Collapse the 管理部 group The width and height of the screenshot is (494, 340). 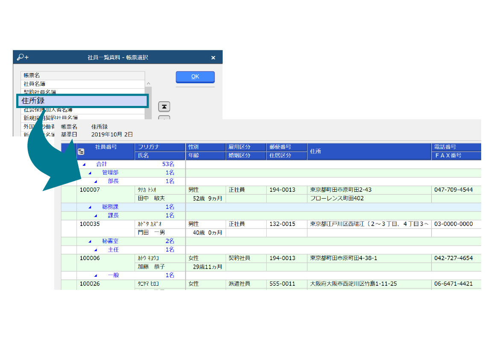click(90, 173)
